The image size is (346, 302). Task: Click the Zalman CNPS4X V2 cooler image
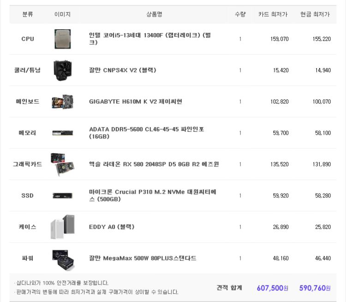tap(63, 71)
